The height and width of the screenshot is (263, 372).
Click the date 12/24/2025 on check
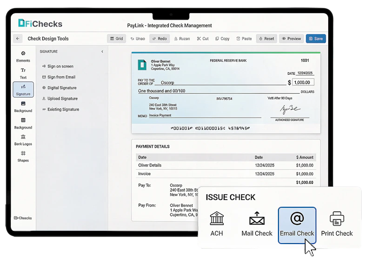coord(305,73)
